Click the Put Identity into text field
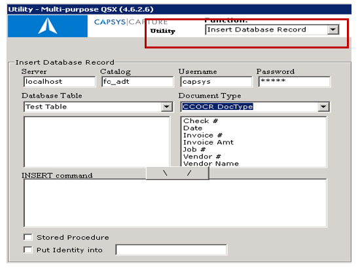 click(x=171, y=249)
